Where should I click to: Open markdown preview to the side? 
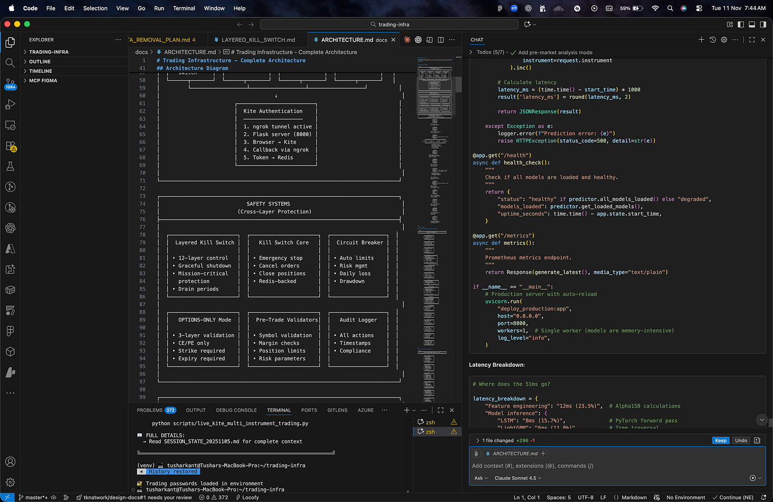point(429,40)
